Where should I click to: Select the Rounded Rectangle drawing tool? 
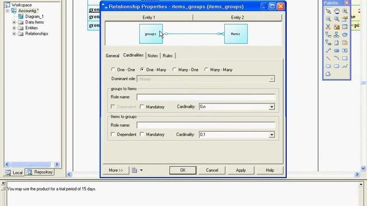pos(337,66)
